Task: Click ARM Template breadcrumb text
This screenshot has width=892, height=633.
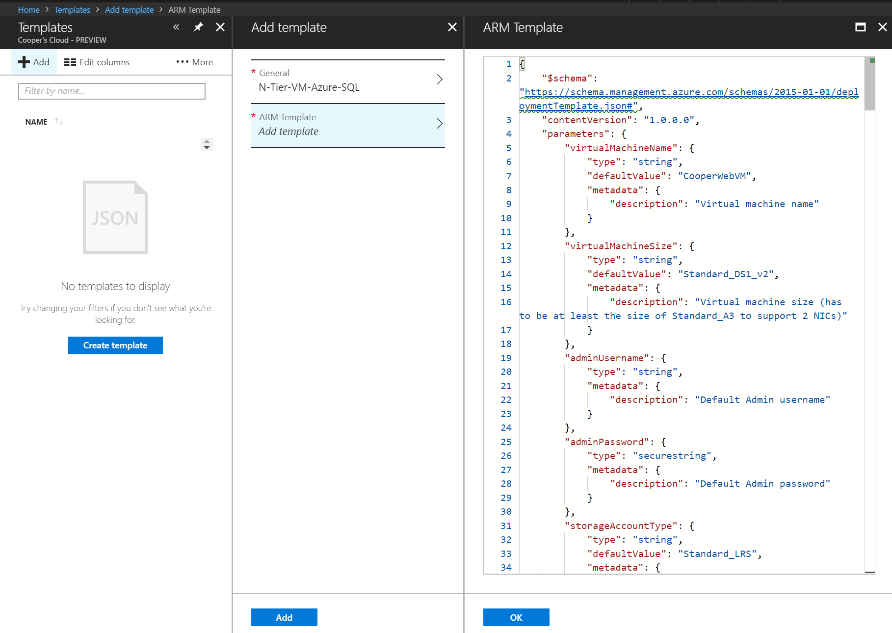Action: click(194, 10)
